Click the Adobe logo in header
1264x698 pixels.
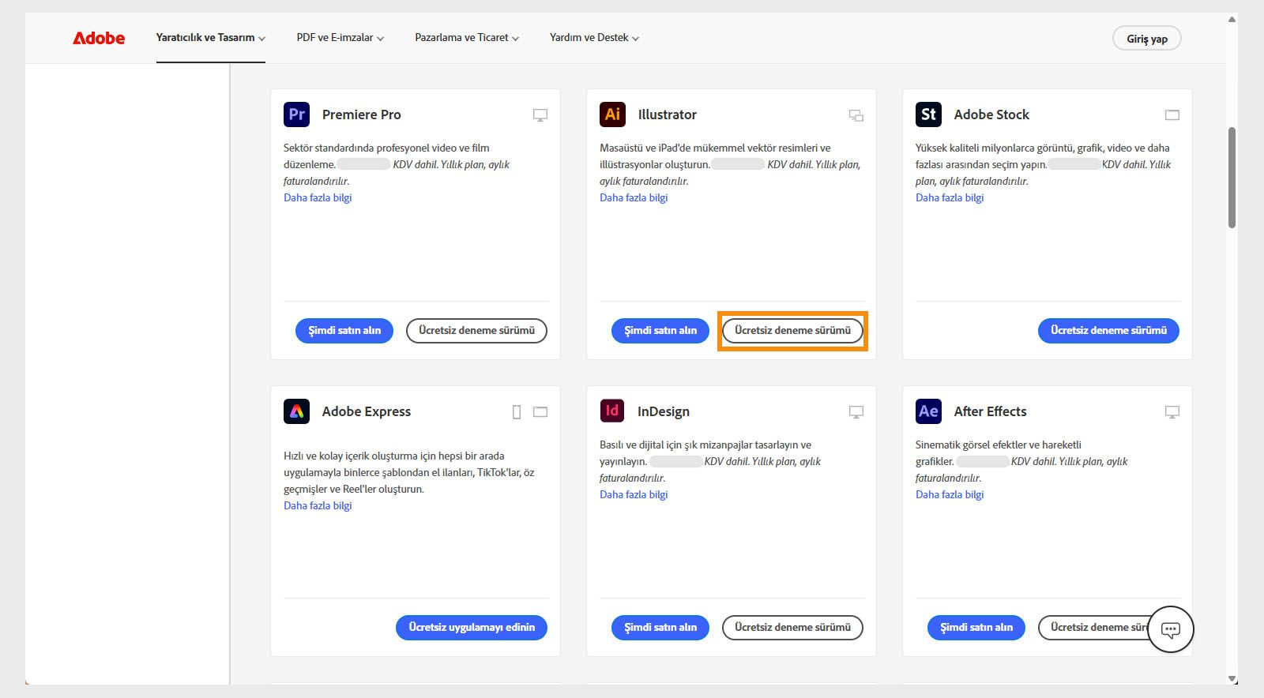[99, 38]
